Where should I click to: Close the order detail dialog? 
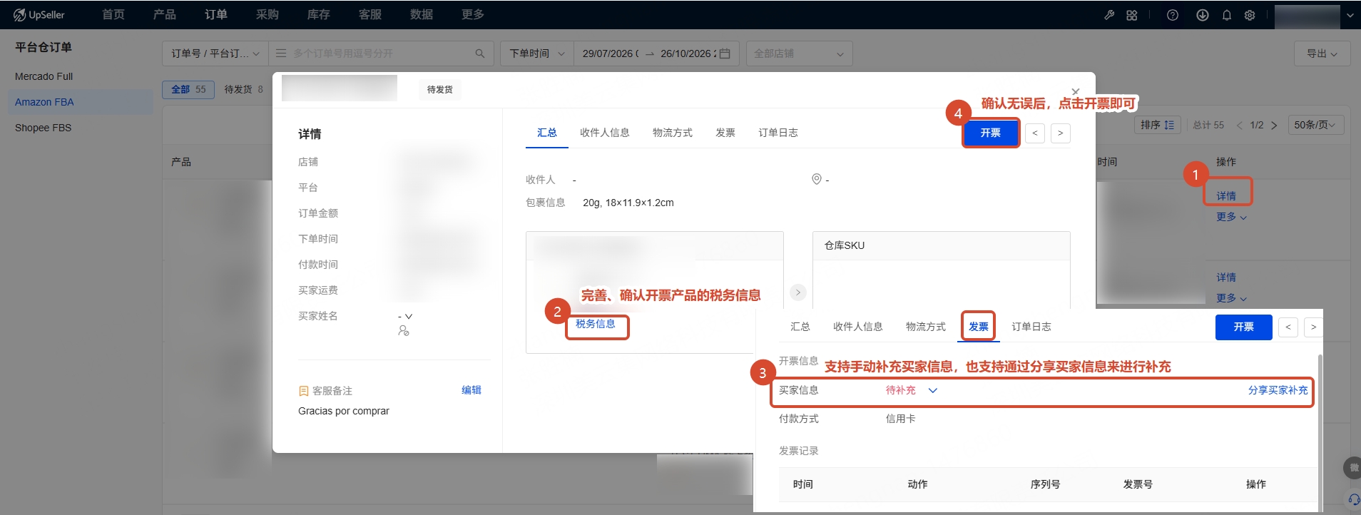click(1076, 91)
